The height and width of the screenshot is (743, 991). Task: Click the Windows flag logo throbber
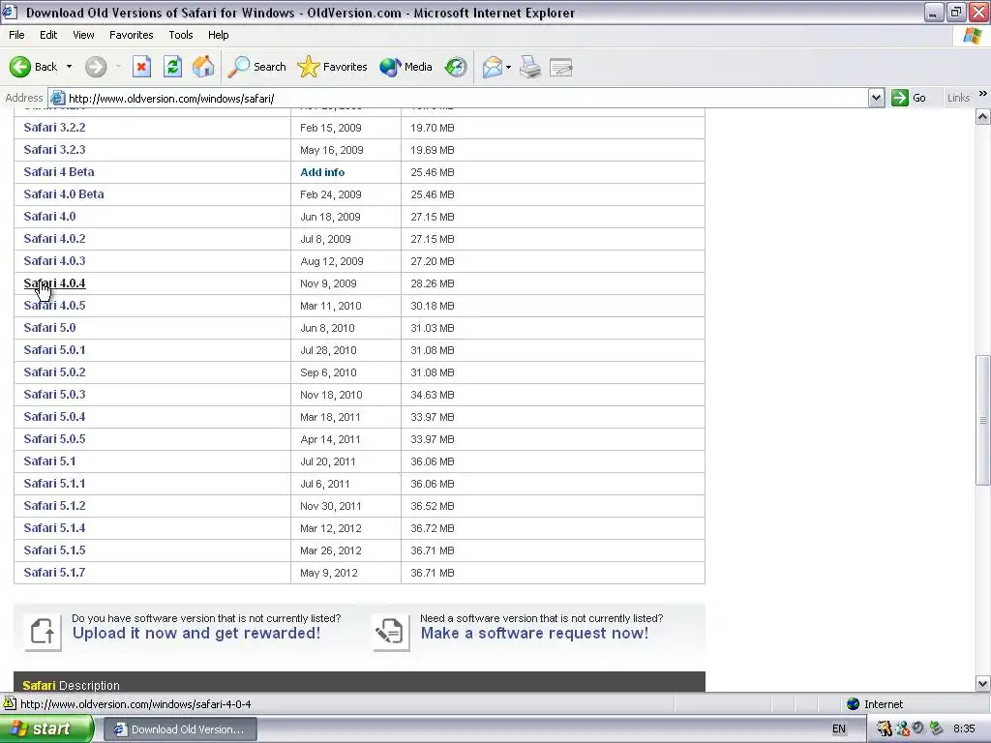(973, 36)
